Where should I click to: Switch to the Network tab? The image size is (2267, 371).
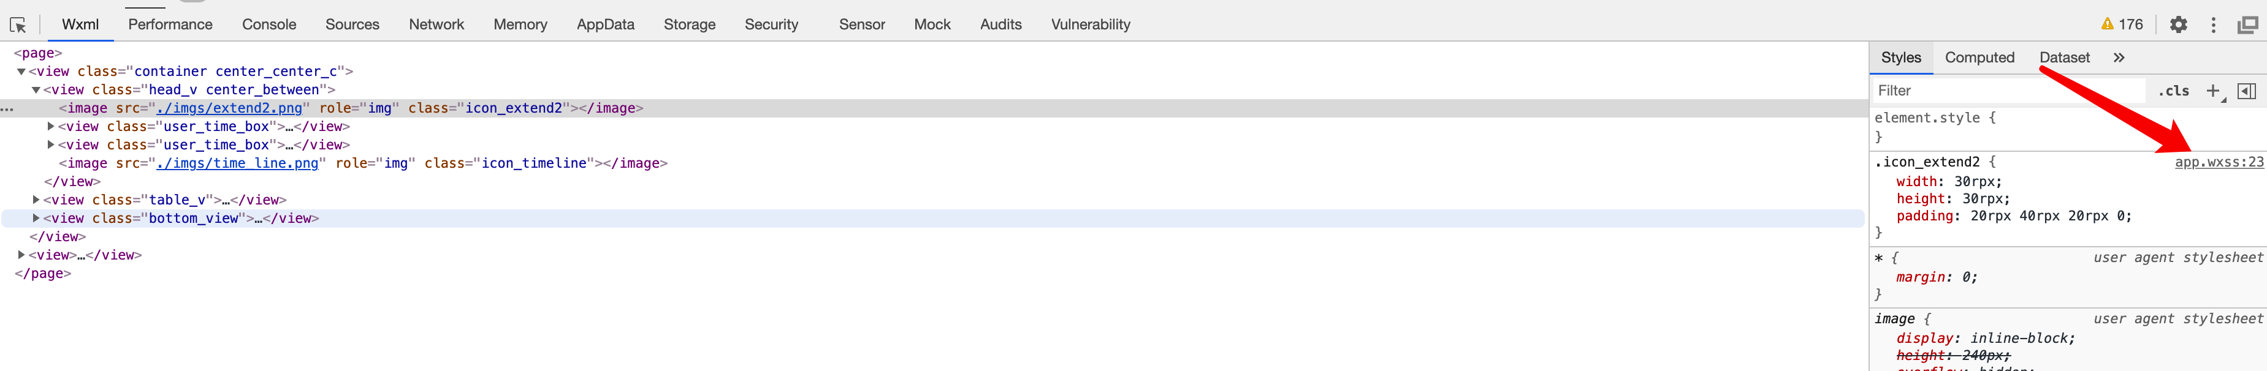point(436,24)
